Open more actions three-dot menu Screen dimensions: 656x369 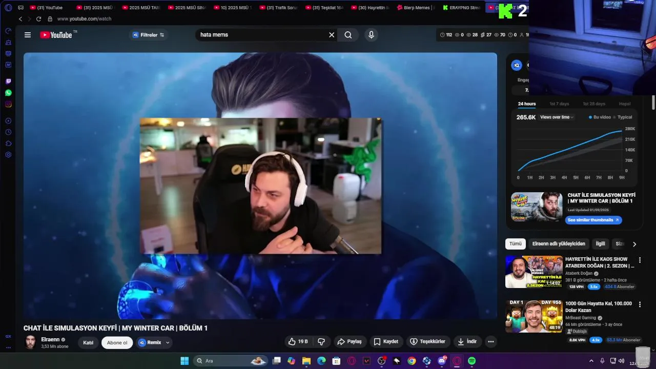pyautogui.click(x=491, y=341)
